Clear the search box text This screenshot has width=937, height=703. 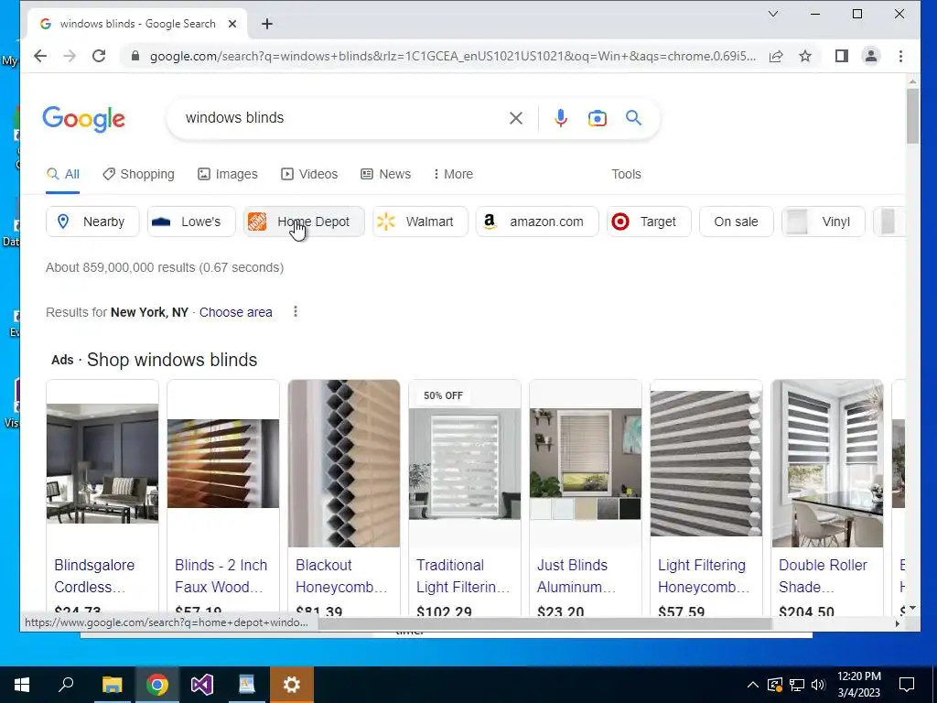(516, 118)
